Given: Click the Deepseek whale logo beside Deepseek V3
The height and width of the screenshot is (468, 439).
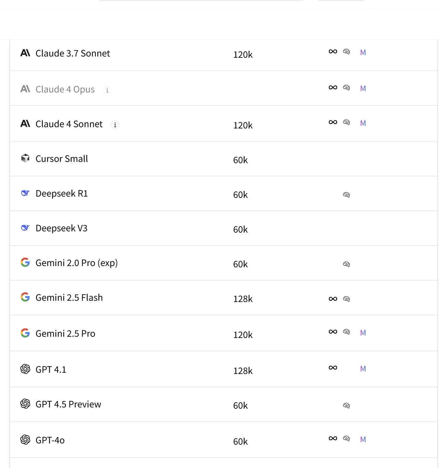Looking at the screenshot, I should click(x=25, y=228).
